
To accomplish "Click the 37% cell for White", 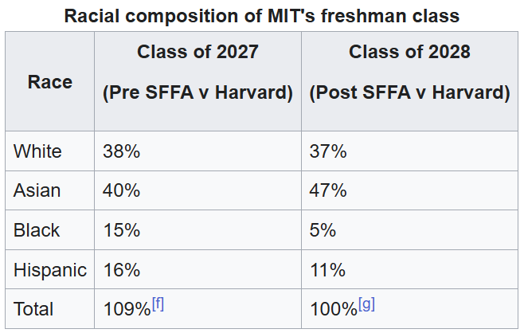I will tap(409, 151).
